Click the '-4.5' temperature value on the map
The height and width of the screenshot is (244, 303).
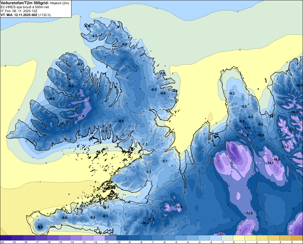point(94,36)
